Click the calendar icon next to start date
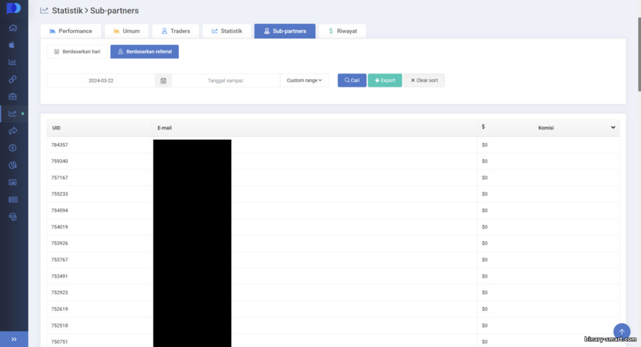This screenshot has width=641, height=347. (x=163, y=81)
